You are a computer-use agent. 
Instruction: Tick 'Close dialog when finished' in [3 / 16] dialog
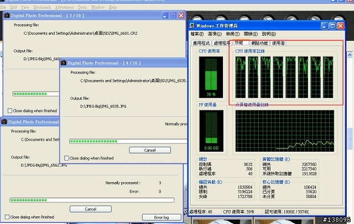point(10,110)
